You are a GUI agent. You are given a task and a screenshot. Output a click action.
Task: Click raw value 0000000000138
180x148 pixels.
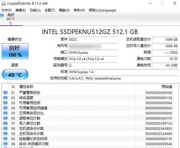(x=159, y=98)
